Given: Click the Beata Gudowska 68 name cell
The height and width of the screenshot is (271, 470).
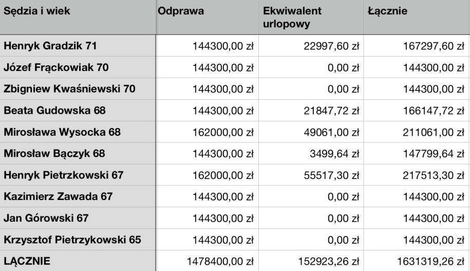Looking at the screenshot, I should (x=77, y=111).
